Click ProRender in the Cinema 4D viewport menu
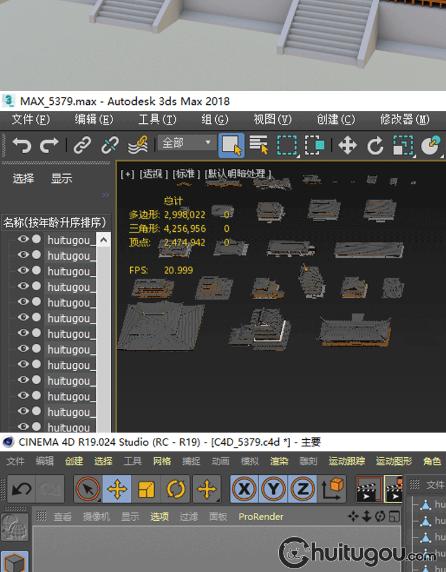This screenshot has width=446, height=572. tap(261, 517)
